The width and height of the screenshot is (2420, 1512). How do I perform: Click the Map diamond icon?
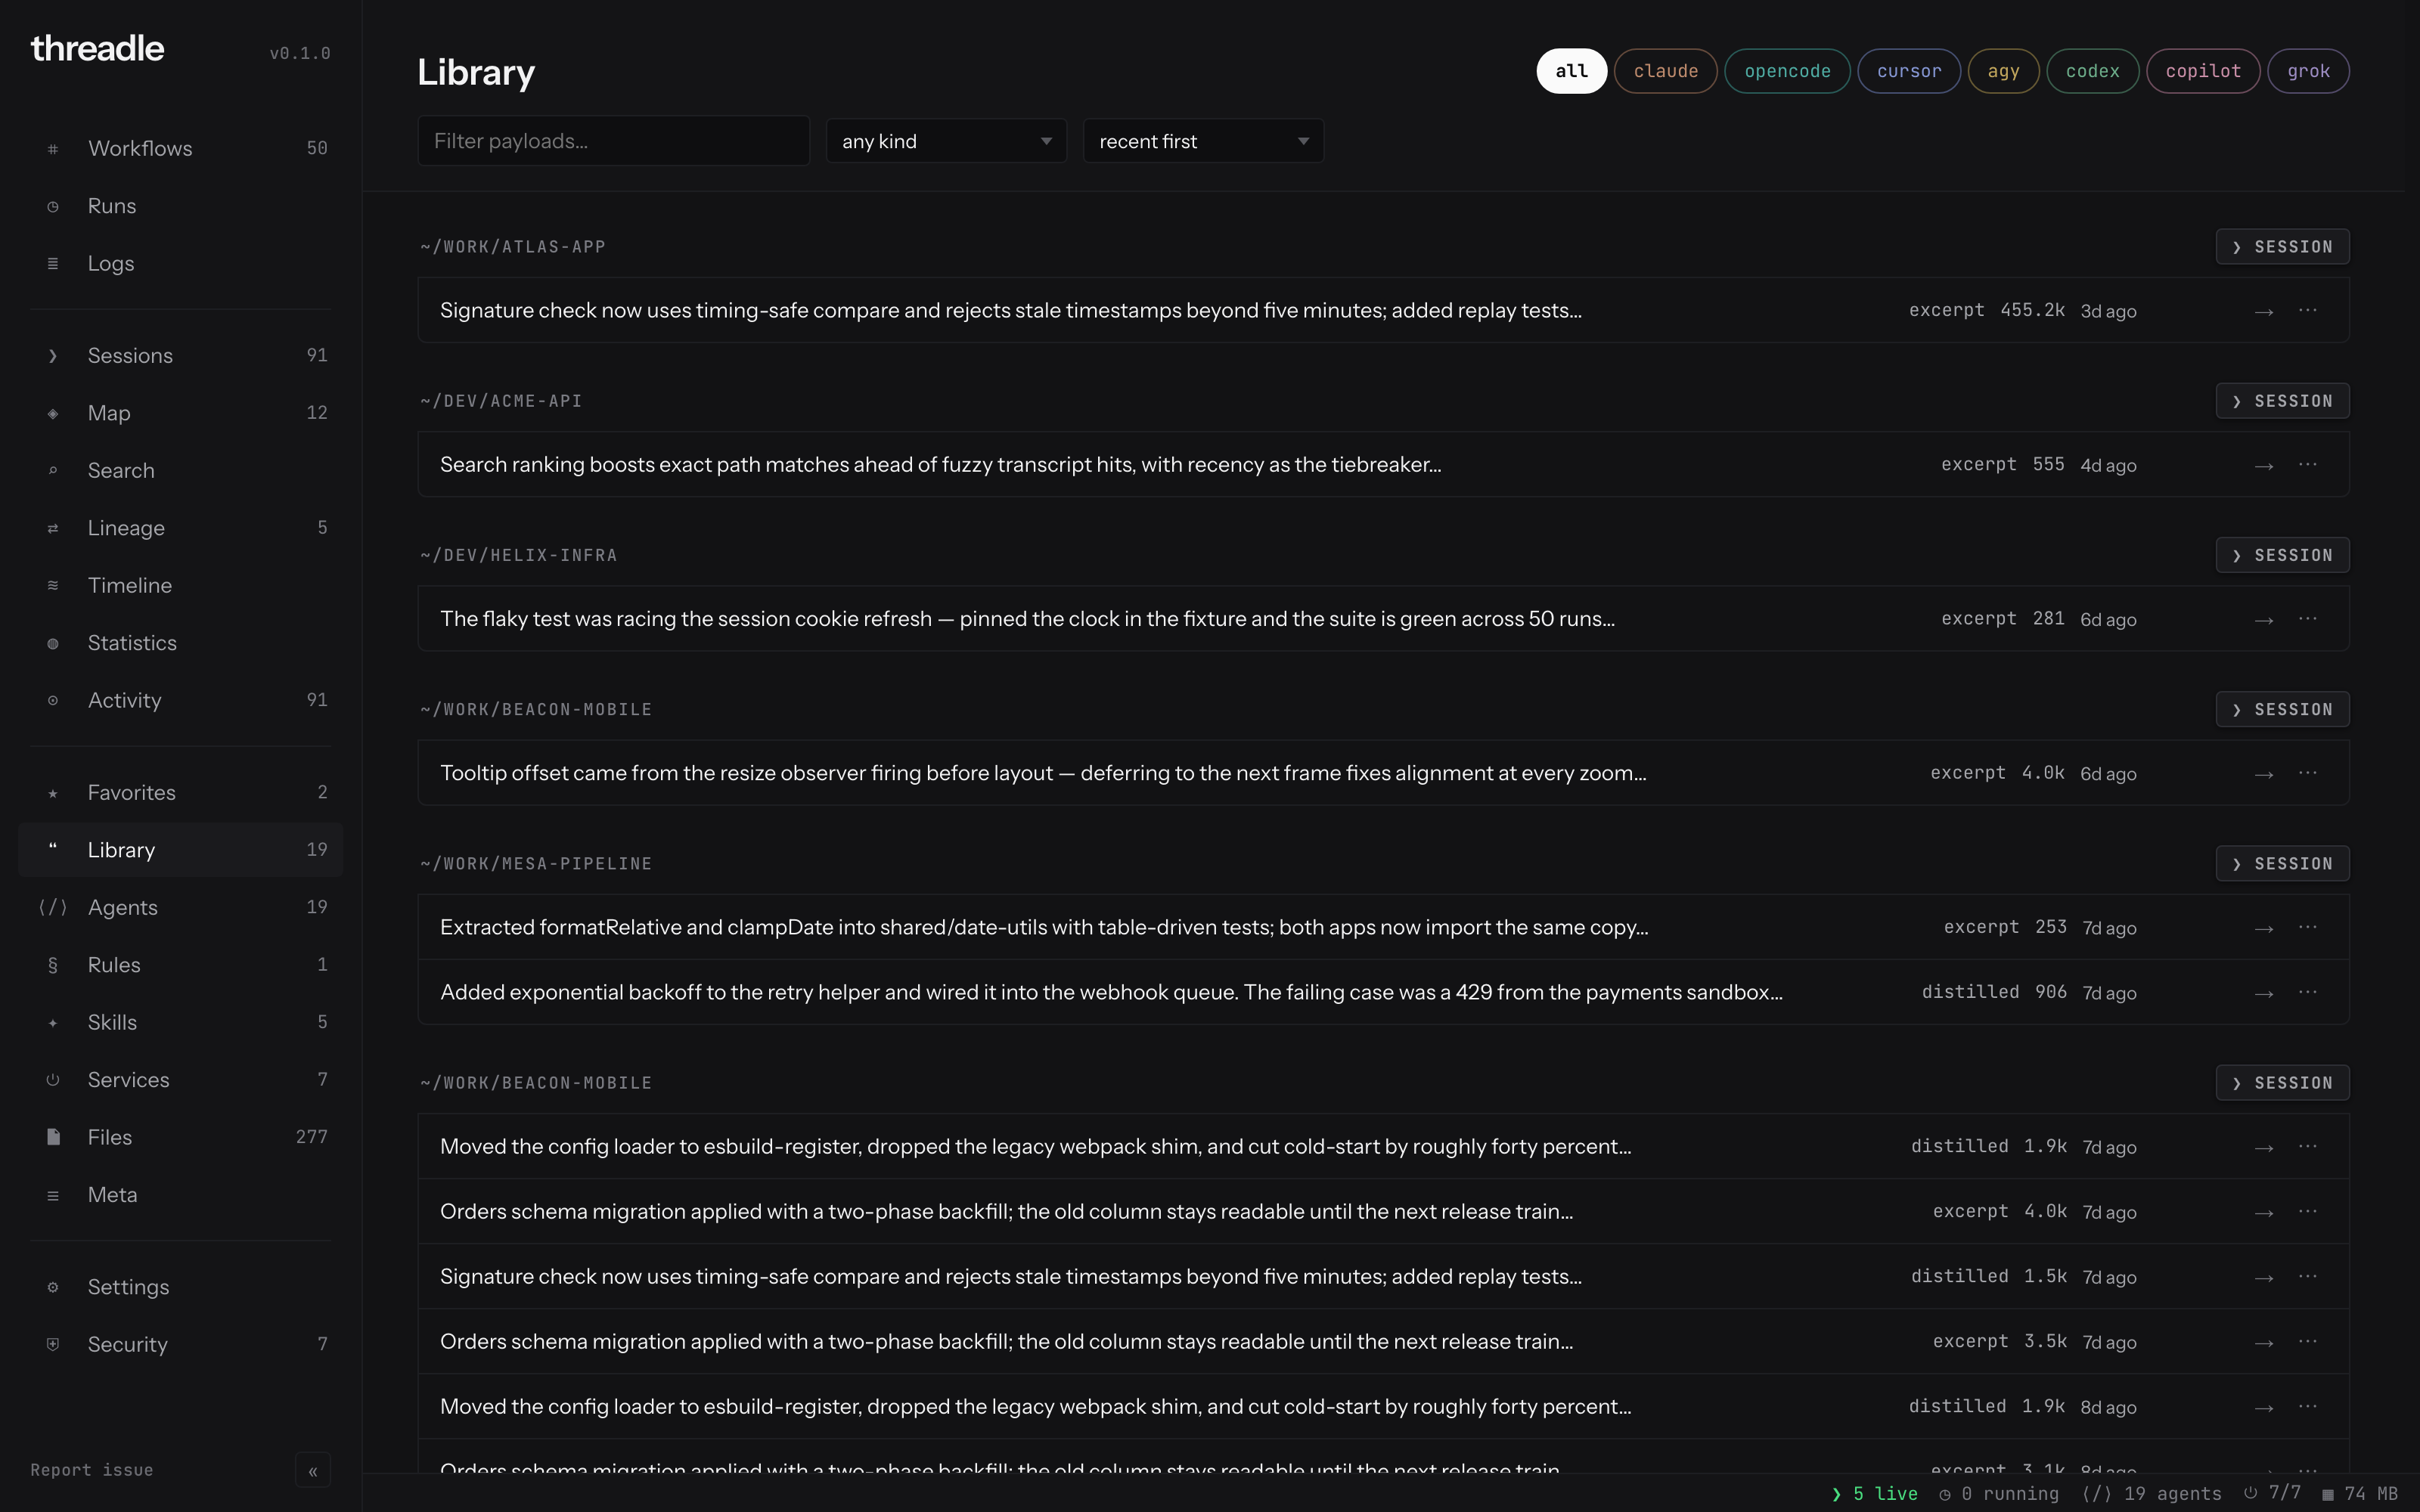[53, 414]
